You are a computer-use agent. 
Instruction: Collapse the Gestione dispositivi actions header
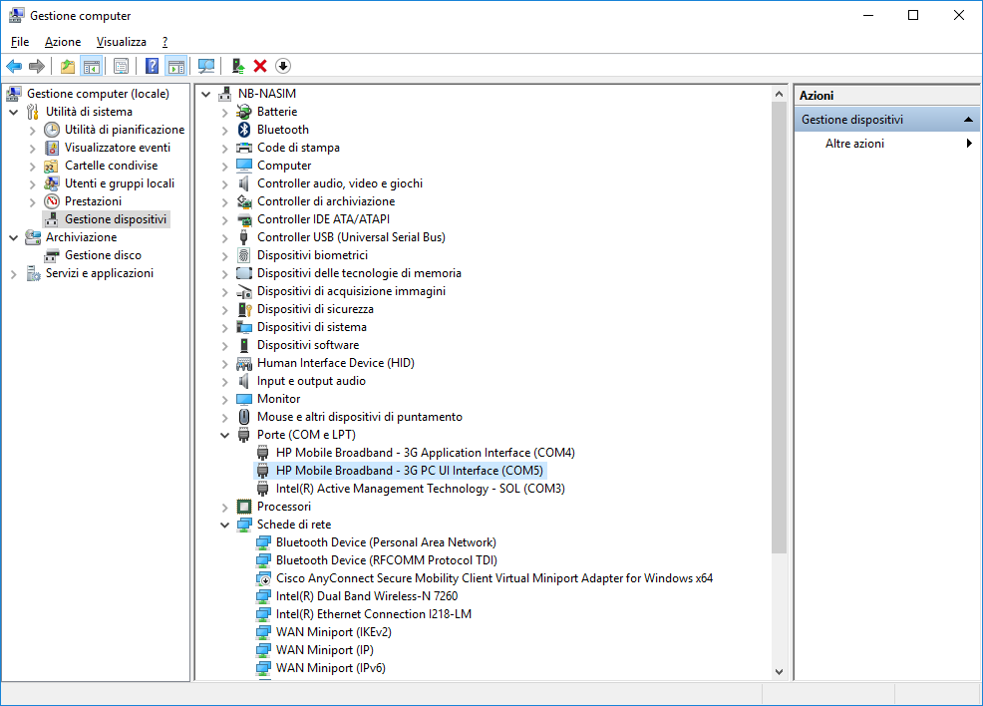[x=968, y=120]
